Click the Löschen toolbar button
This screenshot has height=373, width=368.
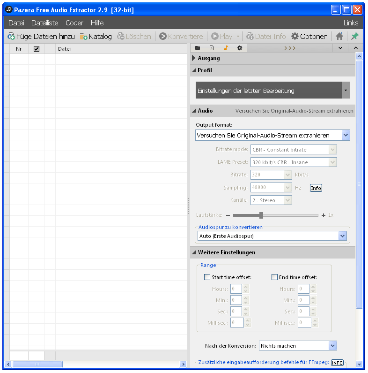[134, 37]
